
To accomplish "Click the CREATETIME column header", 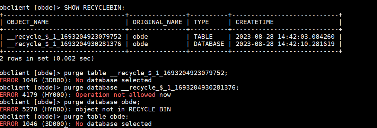I will (x=255, y=22).
